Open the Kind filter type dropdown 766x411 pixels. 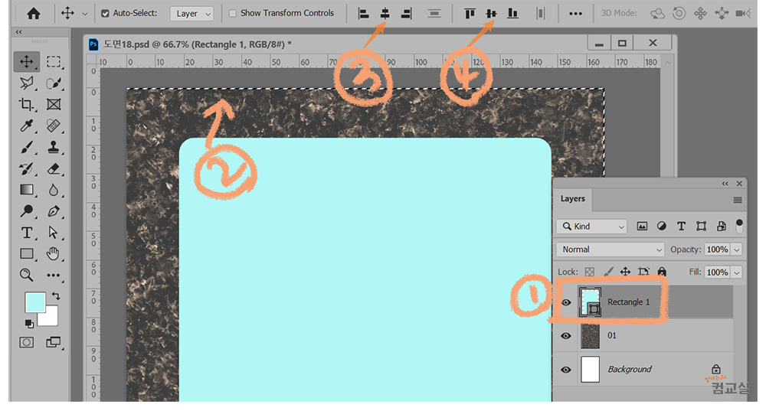click(x=591, y=227)
